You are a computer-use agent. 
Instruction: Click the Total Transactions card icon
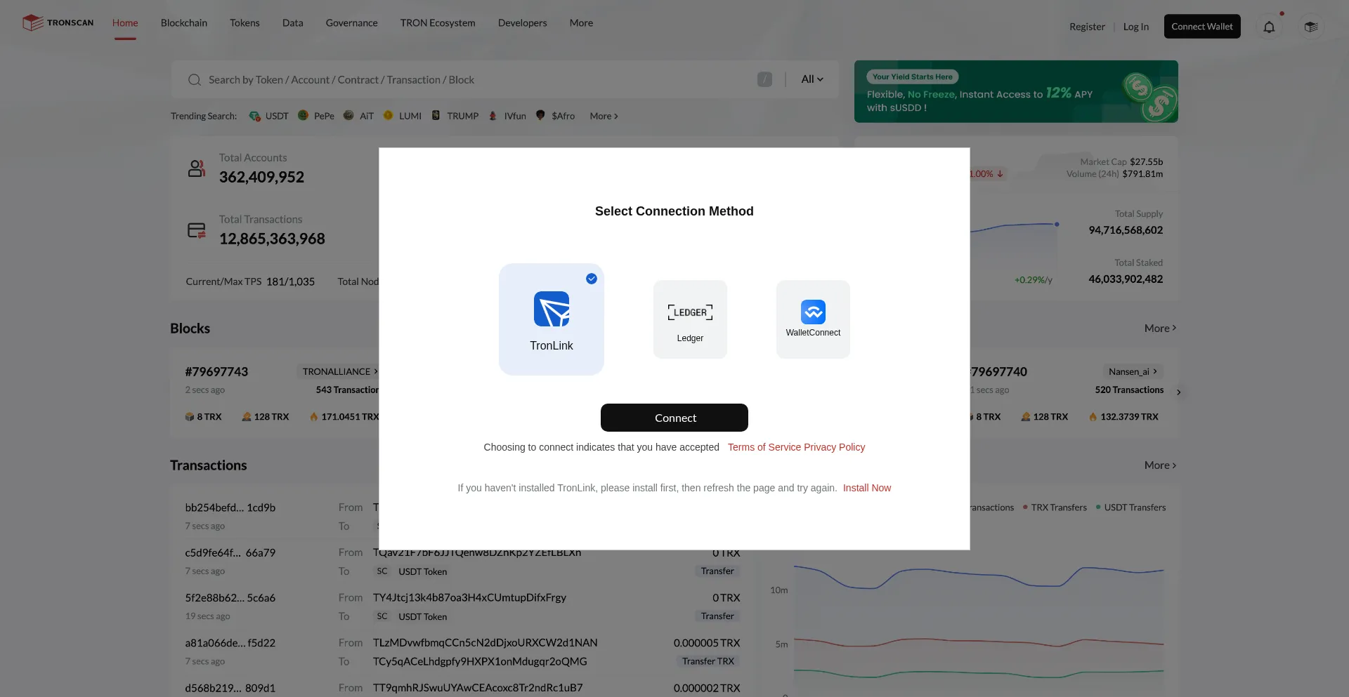[x=197, y=230]
